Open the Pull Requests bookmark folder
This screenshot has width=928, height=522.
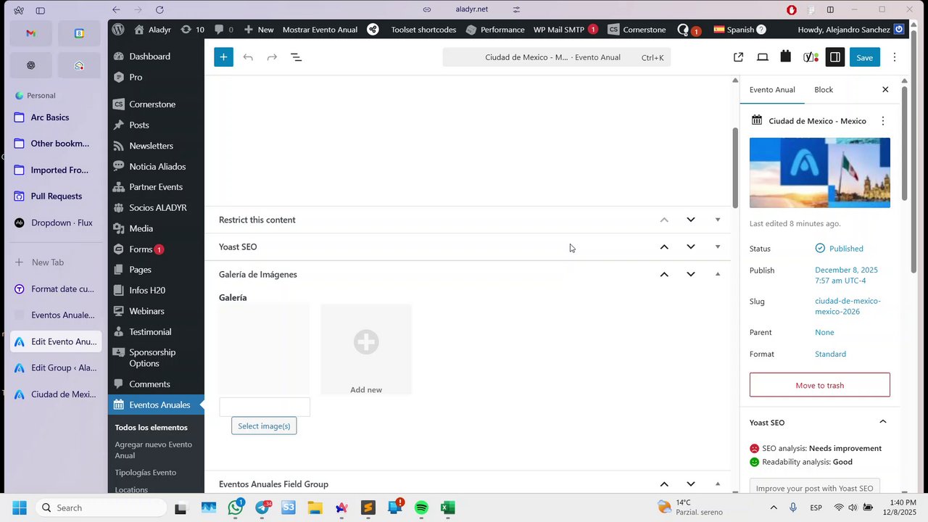57,196
